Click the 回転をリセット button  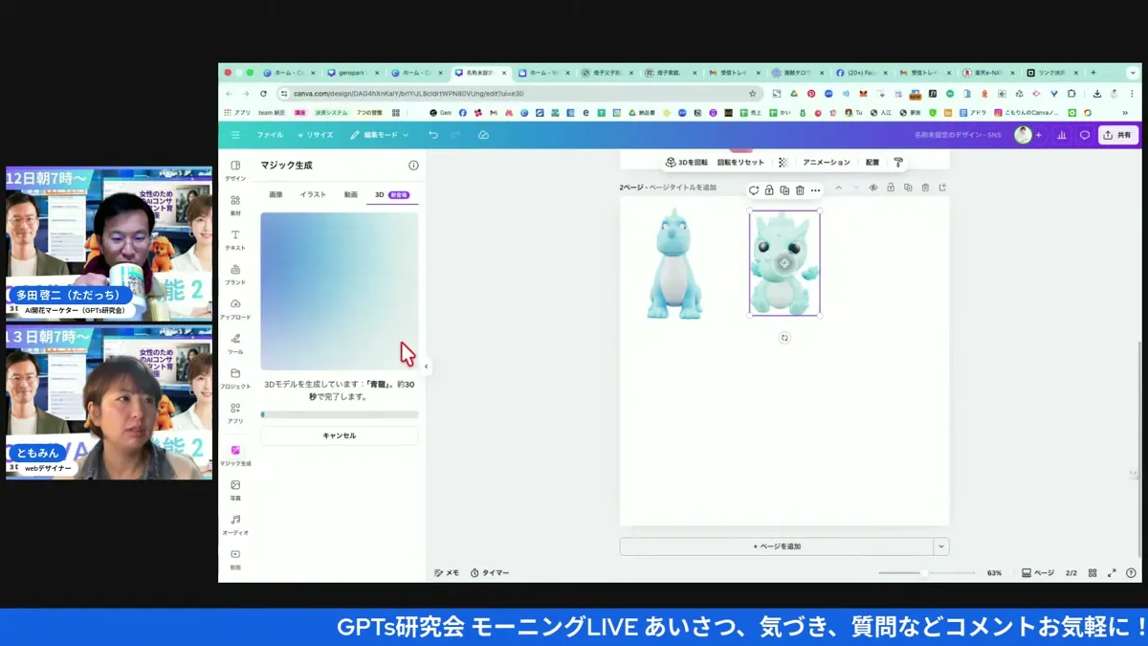tap(740, 163)
